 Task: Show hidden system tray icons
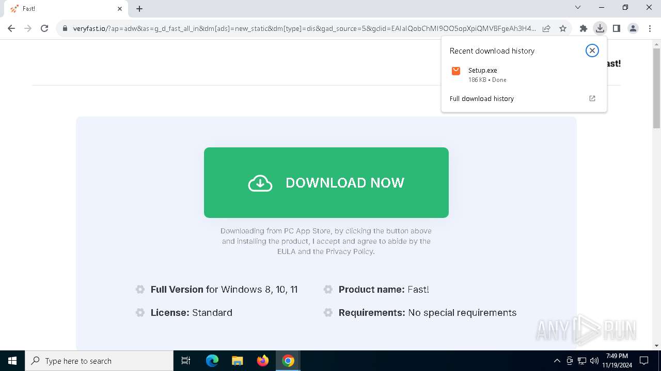click(x=557, y=361)
